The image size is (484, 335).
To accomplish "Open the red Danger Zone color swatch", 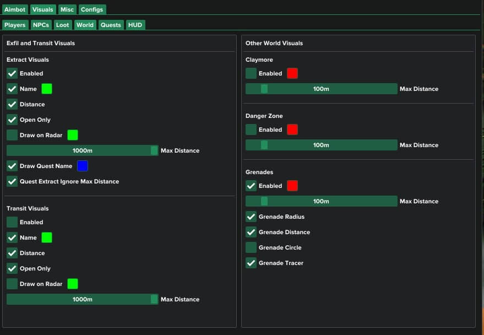I will tap(292, 129).
